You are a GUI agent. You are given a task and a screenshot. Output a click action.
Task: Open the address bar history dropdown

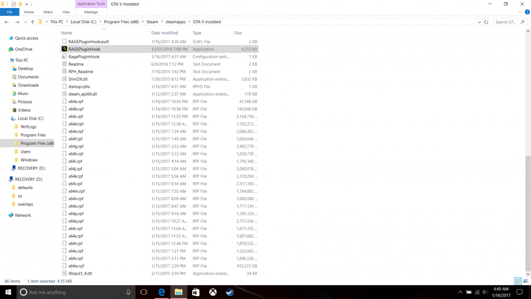(479, 22)
